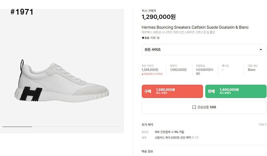Click the 발매가 1,590,000원 release price

(x=178, y=70)
